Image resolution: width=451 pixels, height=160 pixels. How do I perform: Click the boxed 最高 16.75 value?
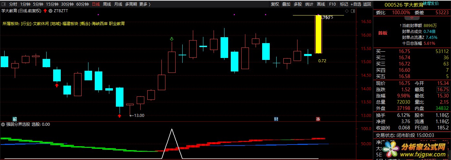coord(443,90)
